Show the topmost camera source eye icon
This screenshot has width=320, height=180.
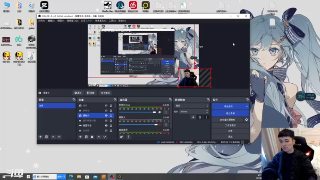[106, 106]
